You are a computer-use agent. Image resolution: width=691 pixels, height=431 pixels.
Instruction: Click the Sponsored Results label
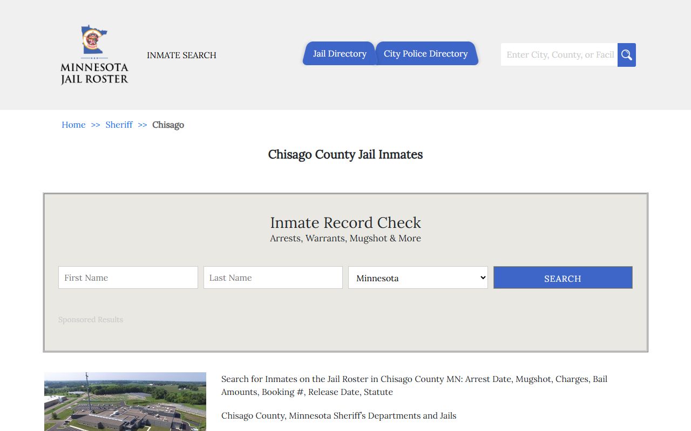[x=91, y=319]
